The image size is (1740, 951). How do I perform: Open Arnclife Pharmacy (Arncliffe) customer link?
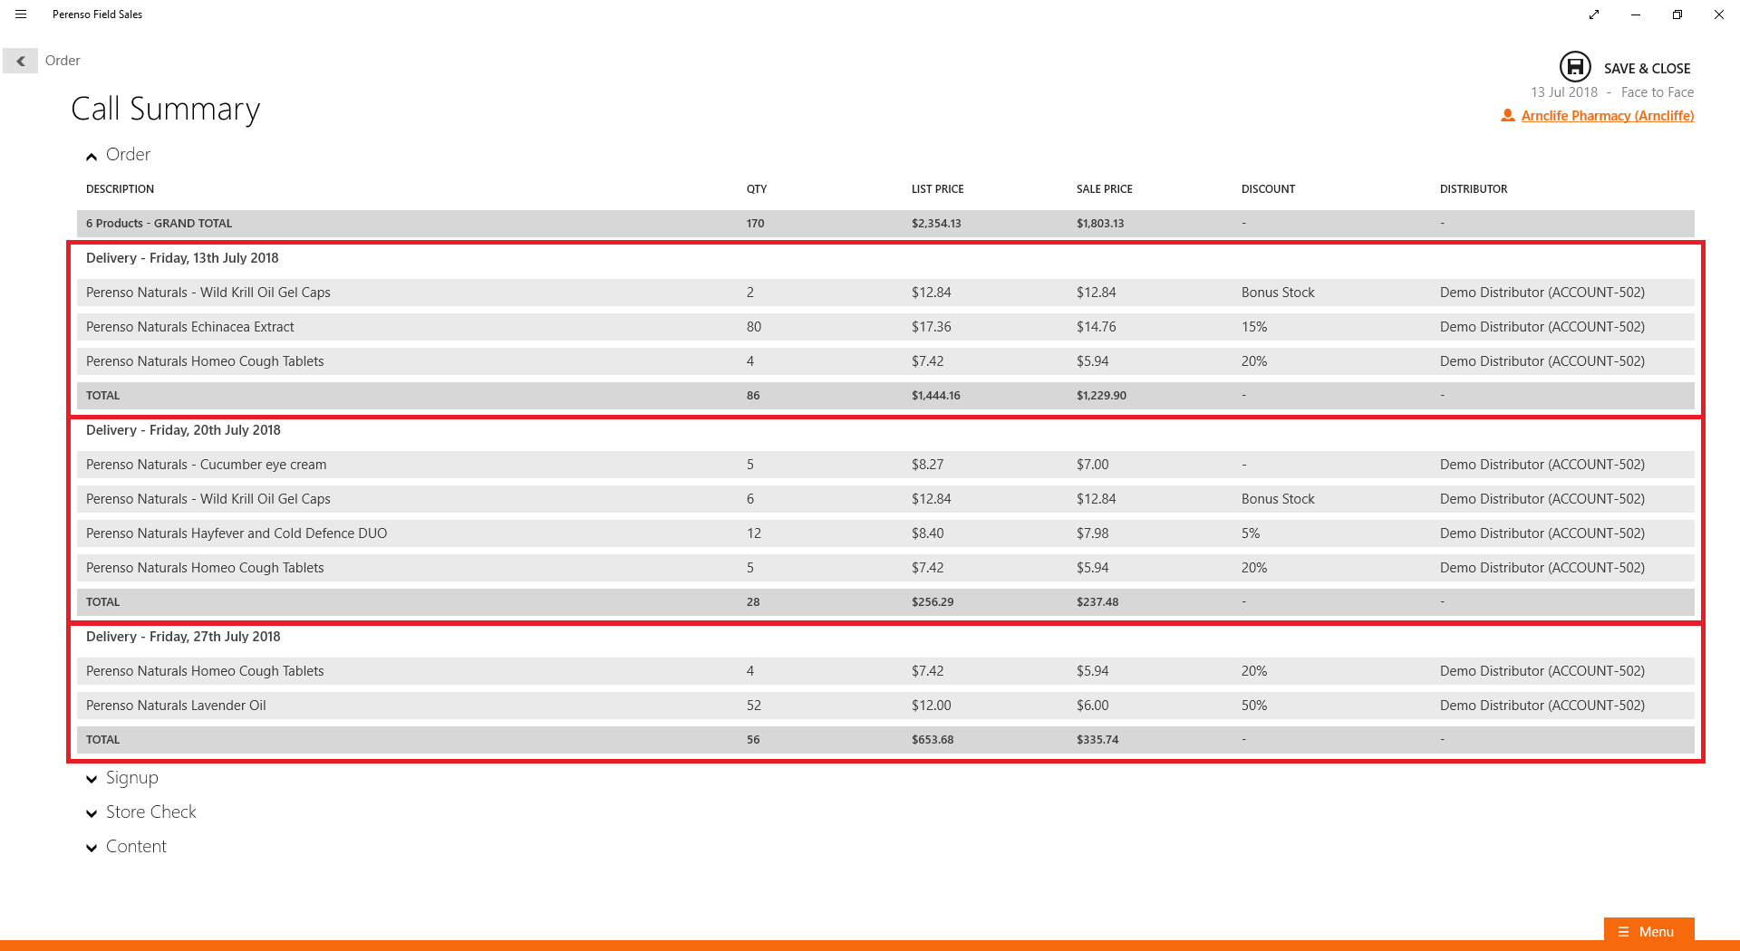pyautogui.click(x=1607, y=116)
